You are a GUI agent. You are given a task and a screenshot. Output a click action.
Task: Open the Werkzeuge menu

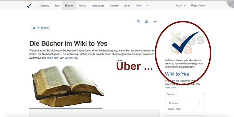(x=98, y=6)
